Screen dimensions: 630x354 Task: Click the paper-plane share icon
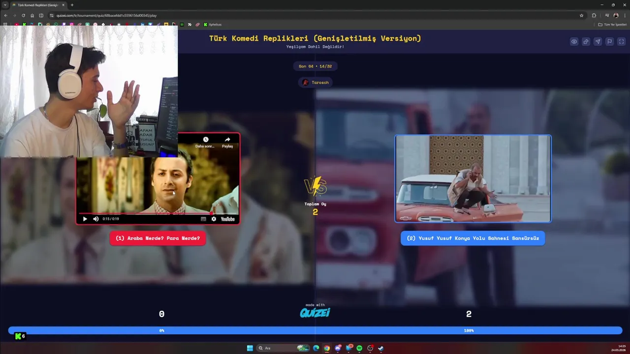pos(598,42)
